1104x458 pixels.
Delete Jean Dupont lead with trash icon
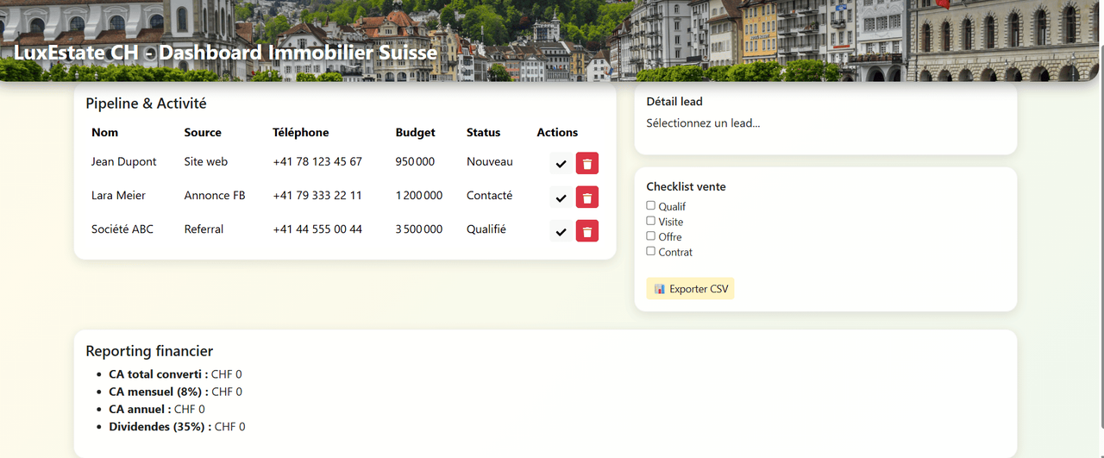tap(587, 164)
